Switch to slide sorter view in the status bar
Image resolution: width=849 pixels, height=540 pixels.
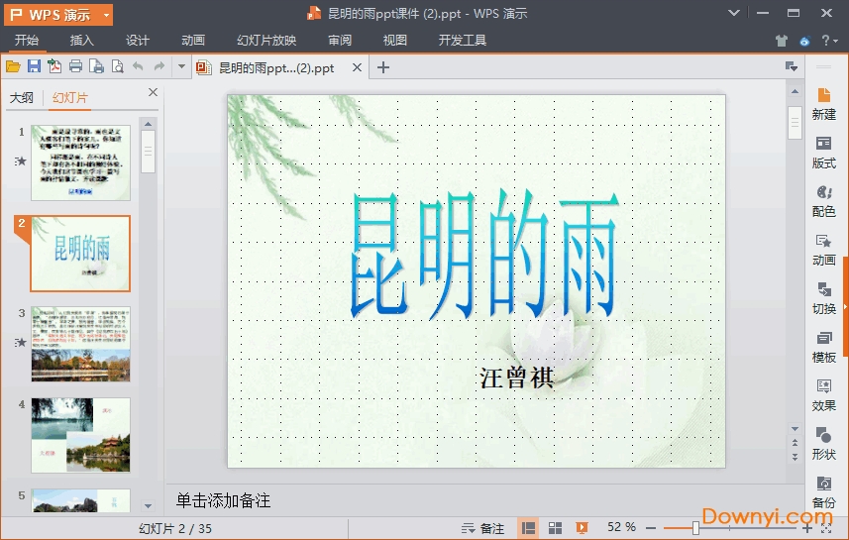pos(555,527)
